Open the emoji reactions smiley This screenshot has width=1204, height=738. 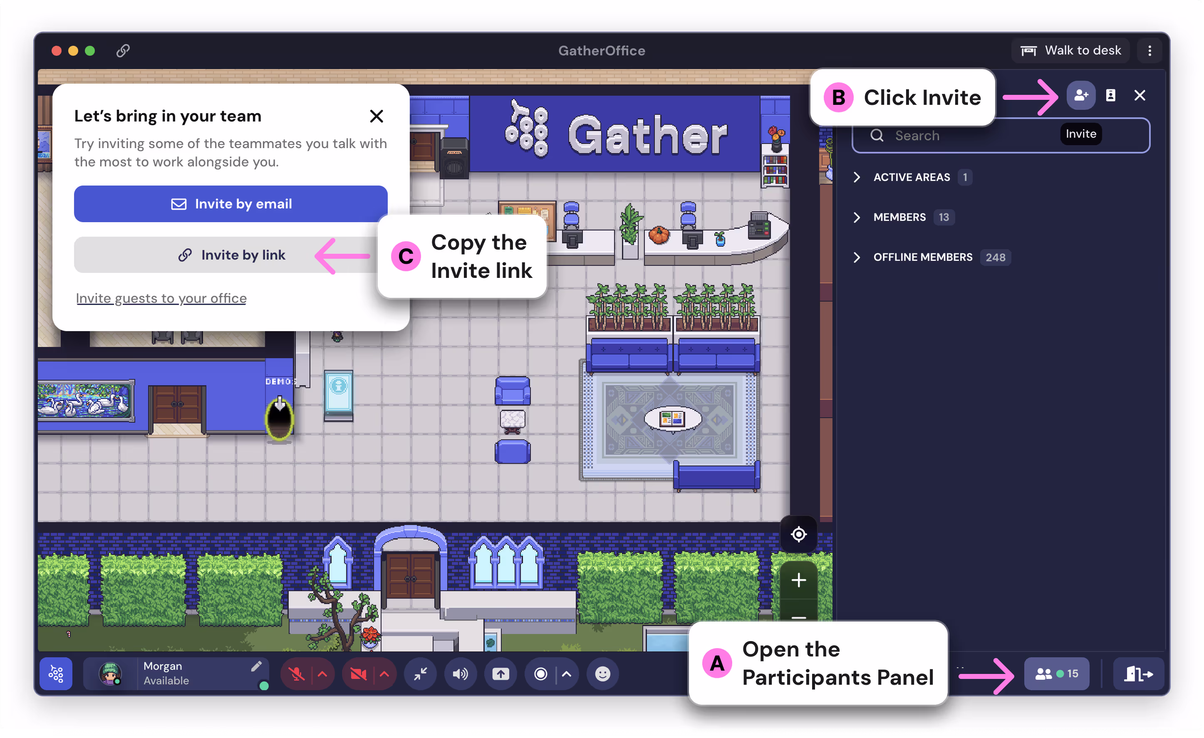pyautogui.click(x=602, y=674)
